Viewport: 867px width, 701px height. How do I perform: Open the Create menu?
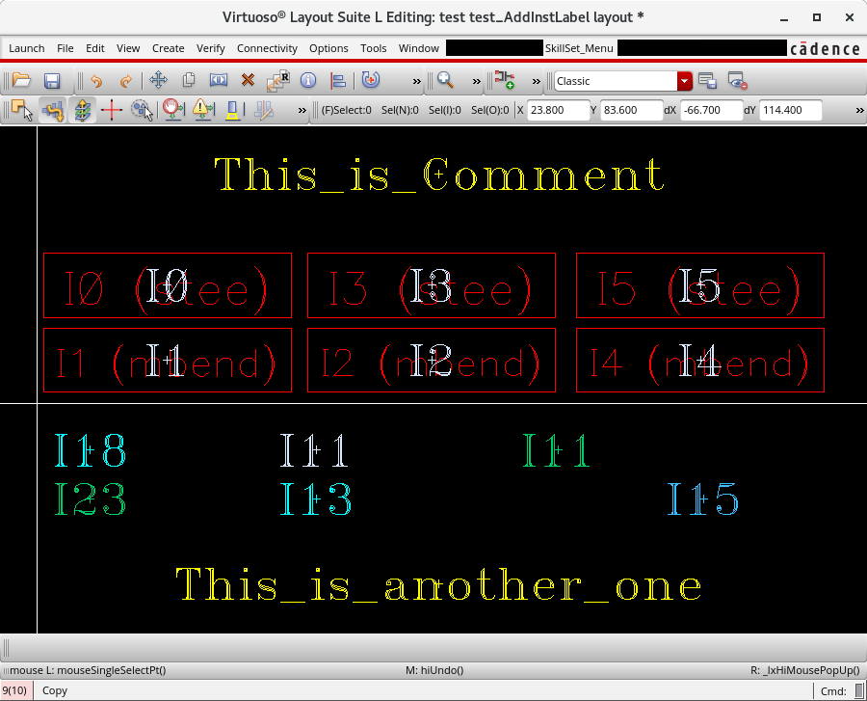(168, 48)
